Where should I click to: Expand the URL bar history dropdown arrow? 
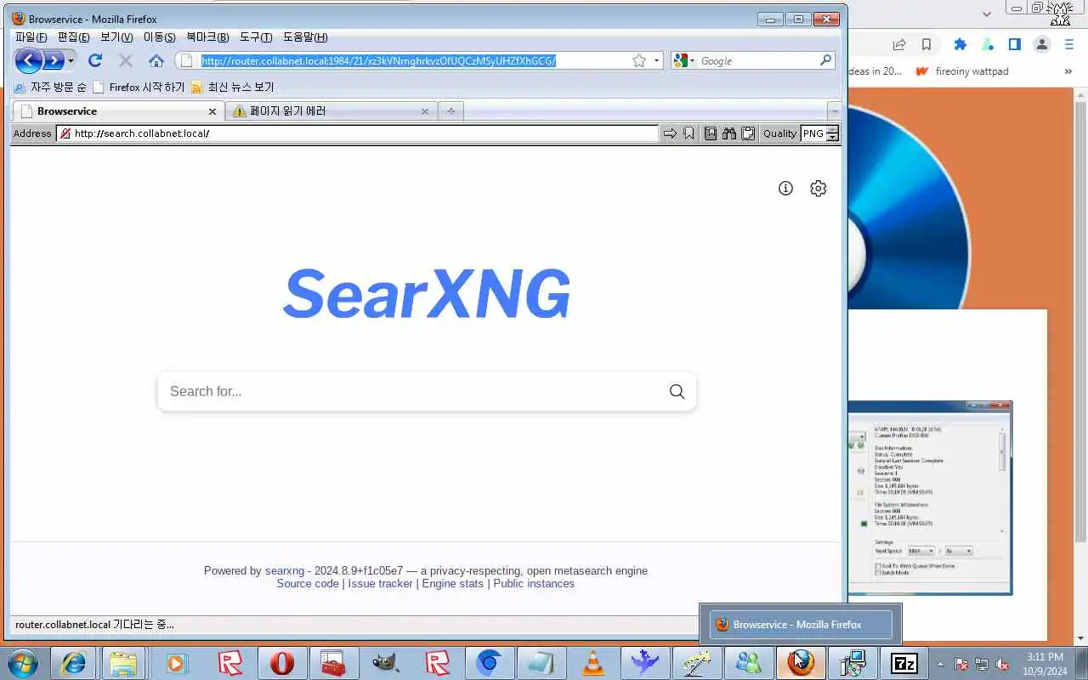pos(657,60)
